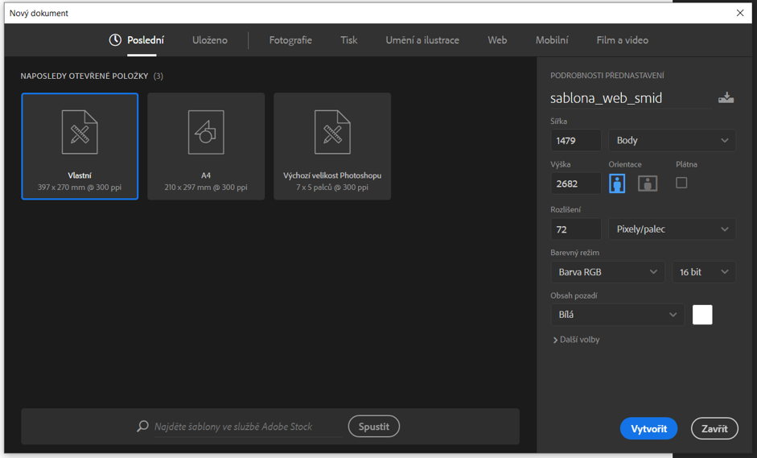
Task: Choose the A4 preset icon
Action: 206,132
